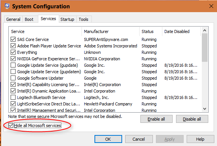Uncheck Intel(R) Dynamic Application Loader checkbox
The image size is (217, 146).
pyautogui.click(x=13, y=91)
